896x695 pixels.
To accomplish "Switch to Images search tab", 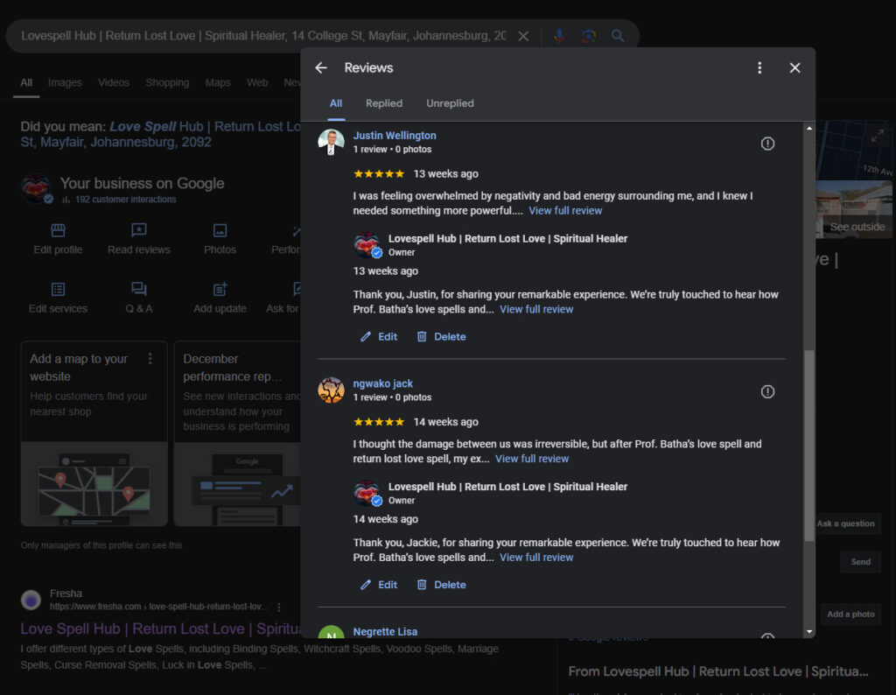I will coord(65,83).
